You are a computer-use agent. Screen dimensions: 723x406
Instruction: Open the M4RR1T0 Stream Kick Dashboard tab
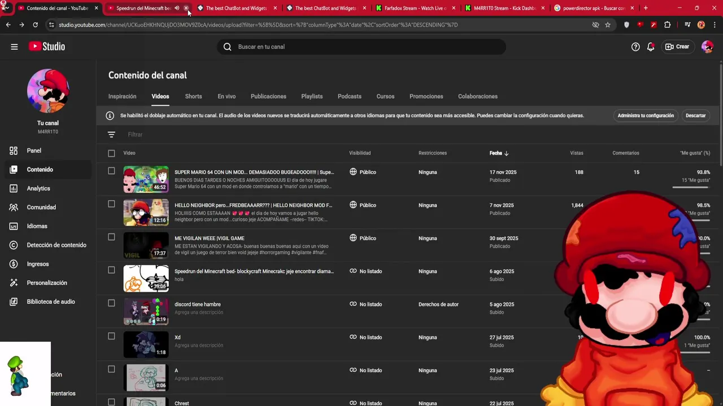(x=504, y=8)
